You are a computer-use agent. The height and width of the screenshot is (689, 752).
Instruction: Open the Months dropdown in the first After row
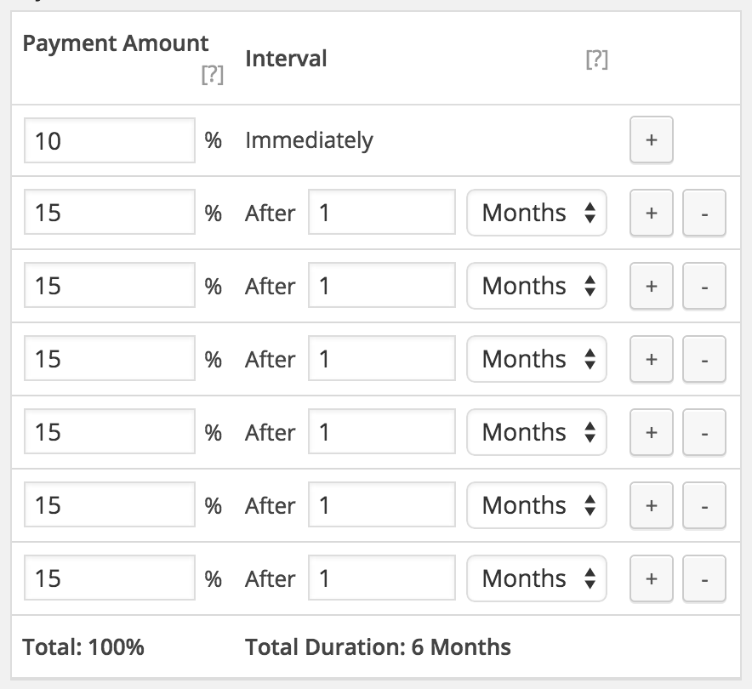click(536, 213)
